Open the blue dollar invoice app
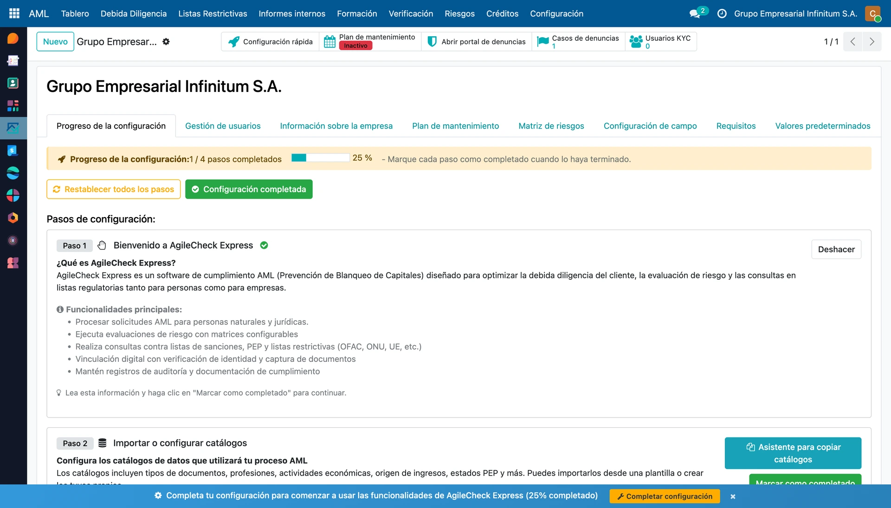Viewport: 891px width, 508px height. [x=13, y=150]
